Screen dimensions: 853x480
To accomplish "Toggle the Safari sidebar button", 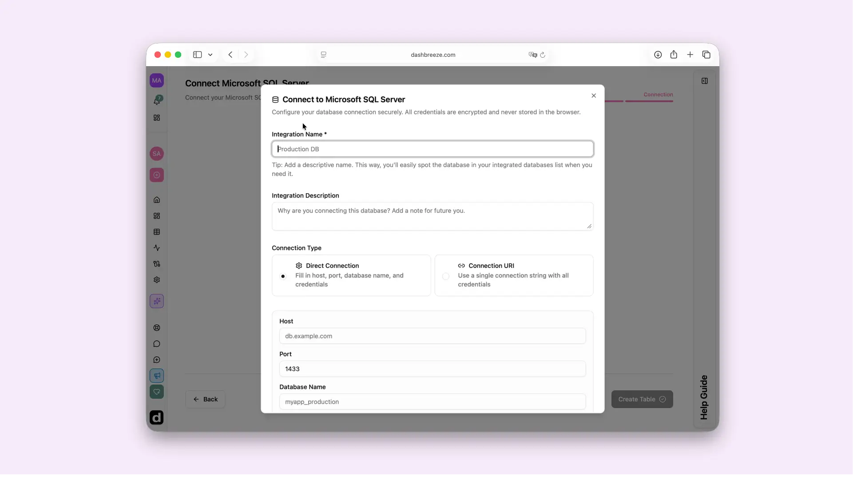I will click(x=198, y=55).
